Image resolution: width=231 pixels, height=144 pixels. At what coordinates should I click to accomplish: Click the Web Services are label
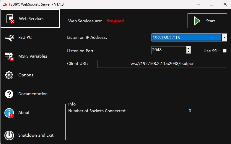pos(85,21)
